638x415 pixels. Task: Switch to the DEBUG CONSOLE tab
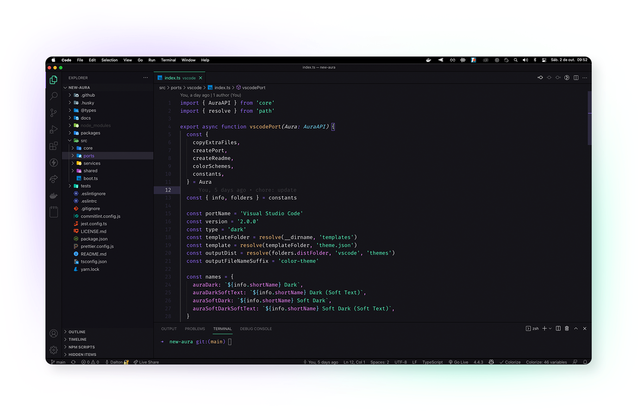[256, 329]
